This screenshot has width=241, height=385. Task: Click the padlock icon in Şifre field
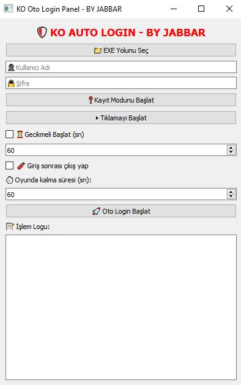[11, 84]
